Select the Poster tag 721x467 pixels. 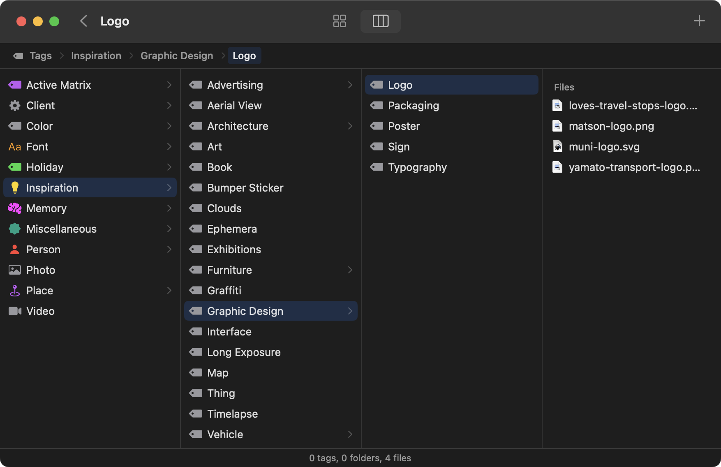[x=452, y=126]
